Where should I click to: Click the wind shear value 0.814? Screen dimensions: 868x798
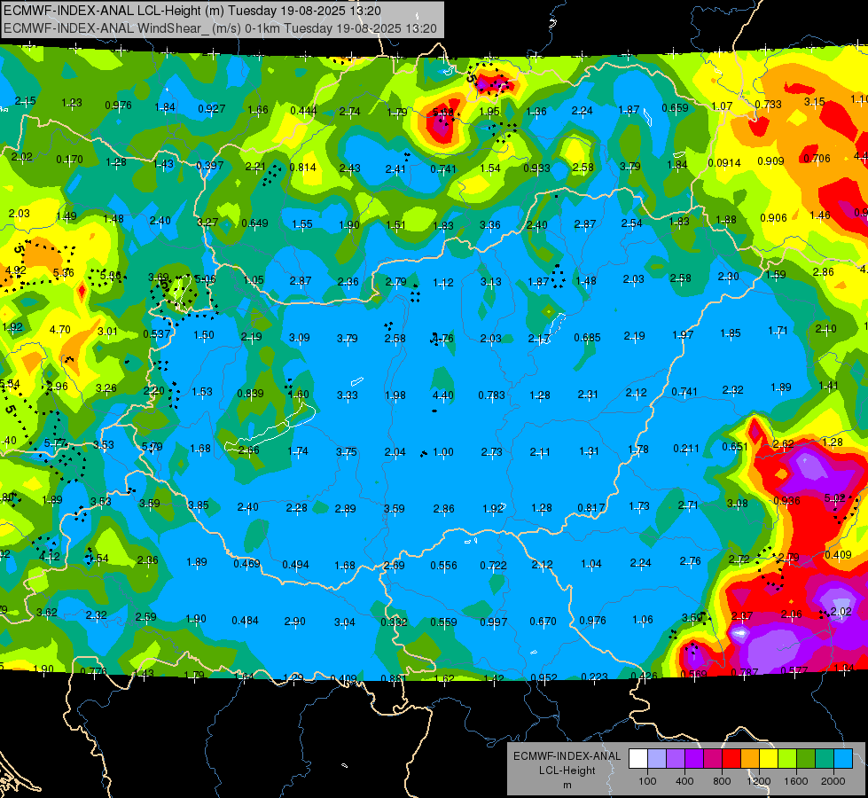303,168
